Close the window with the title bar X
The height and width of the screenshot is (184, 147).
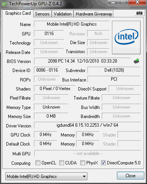[x=137, y=2]
